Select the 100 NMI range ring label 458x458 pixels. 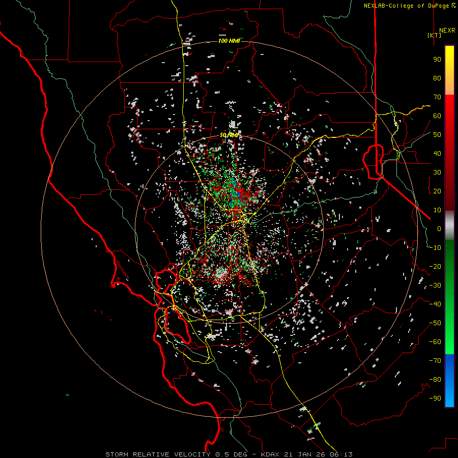point(229,41)
